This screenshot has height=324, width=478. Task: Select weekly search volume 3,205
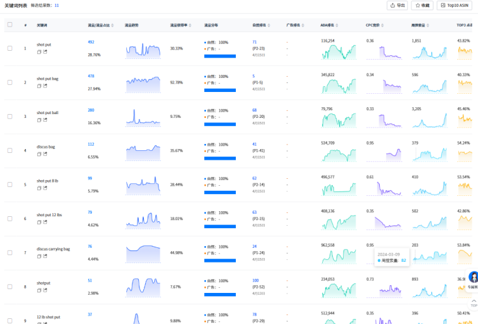[417, 109]
